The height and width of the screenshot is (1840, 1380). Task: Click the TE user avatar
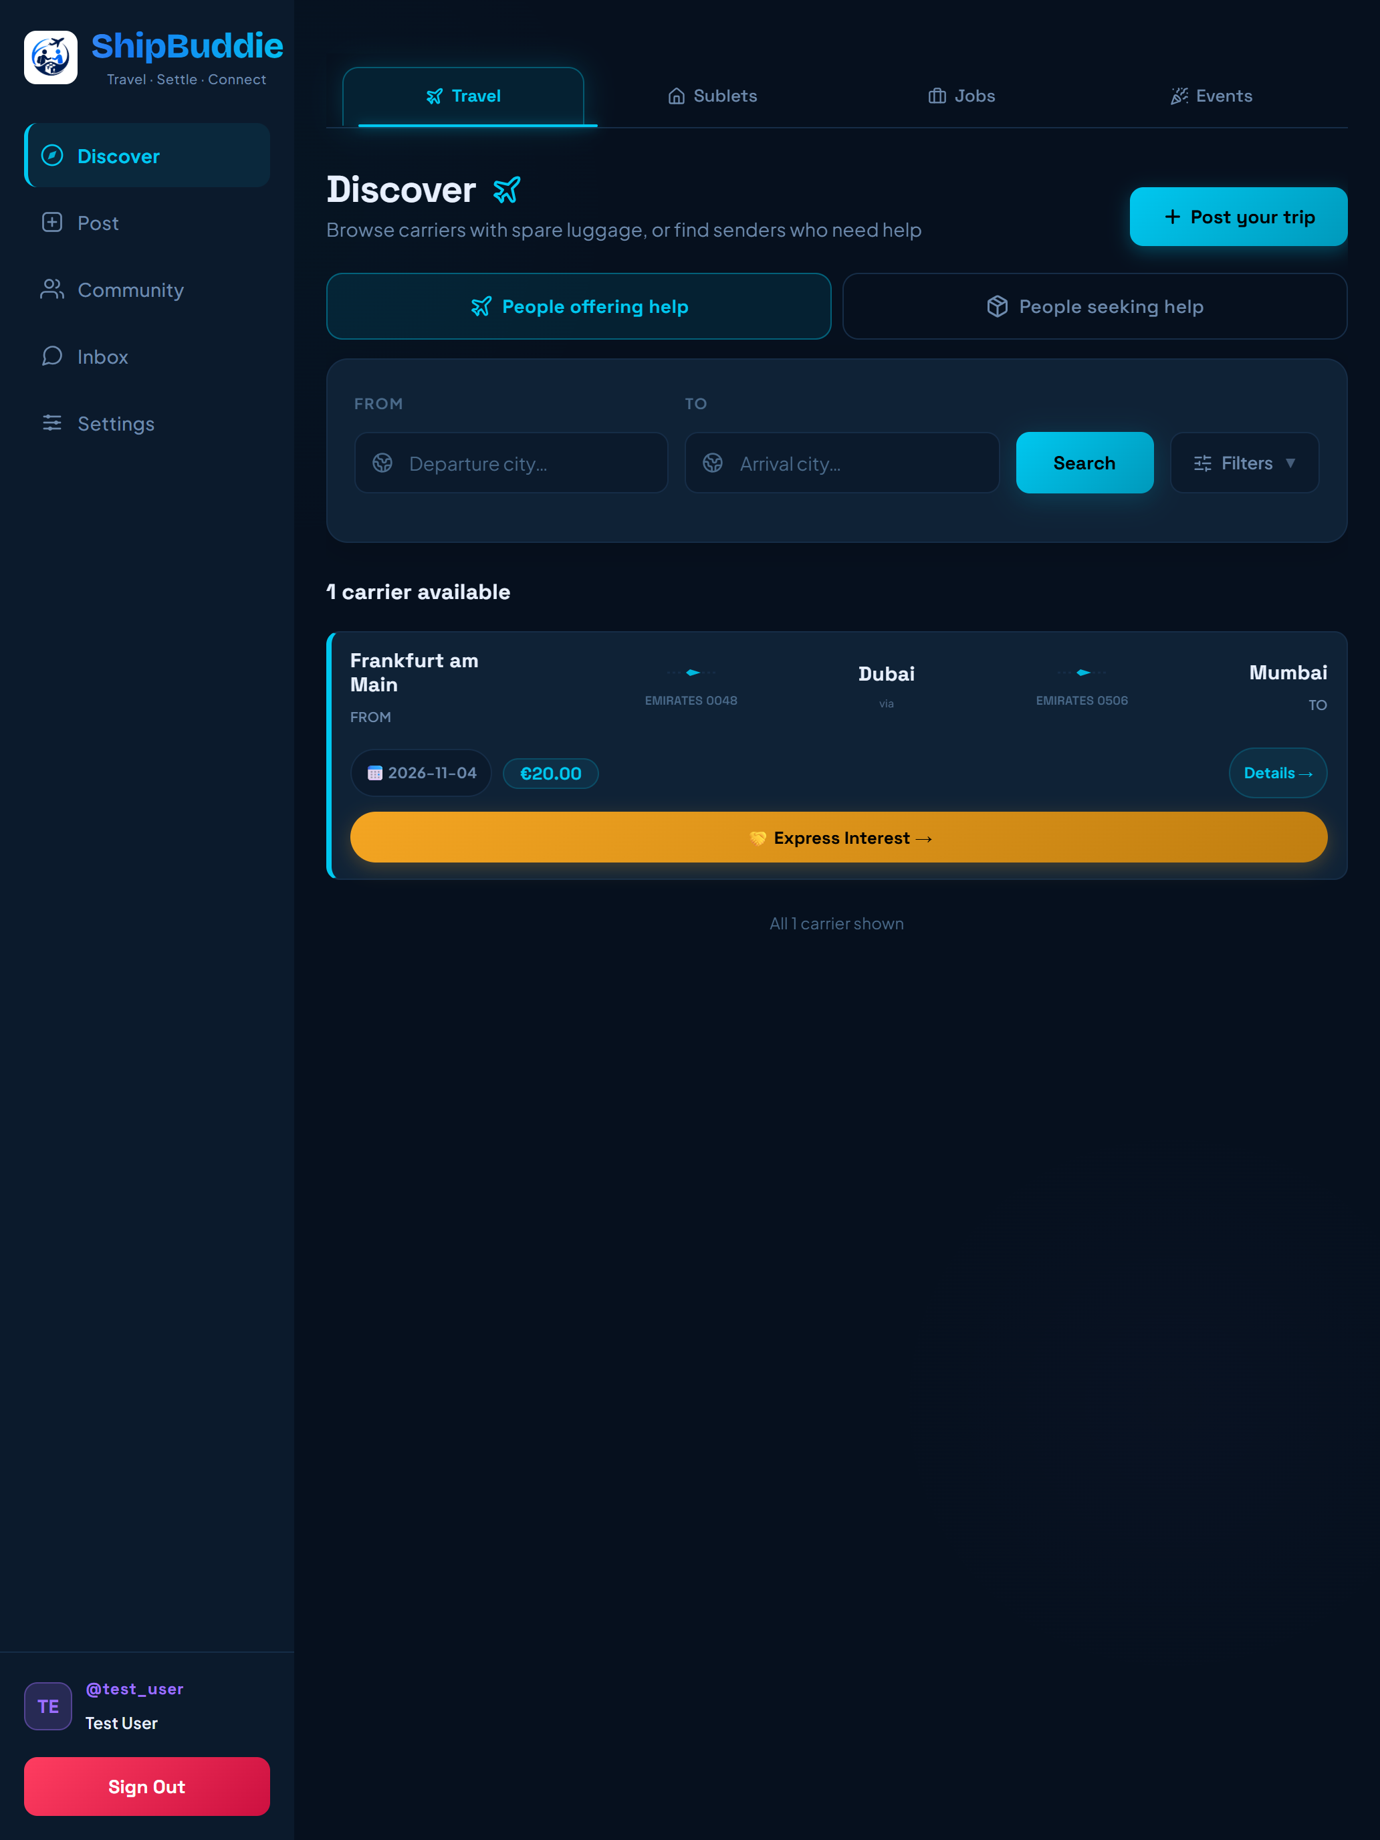pyautogui.click(x=48, y=1706)
